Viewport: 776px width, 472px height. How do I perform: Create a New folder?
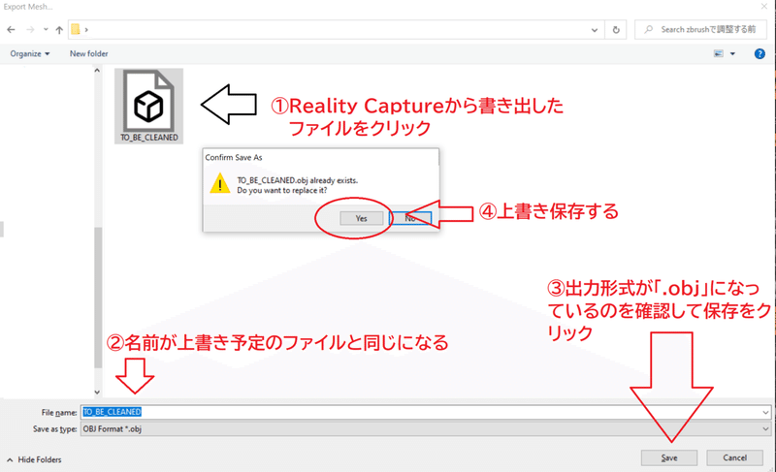(88, 53)
